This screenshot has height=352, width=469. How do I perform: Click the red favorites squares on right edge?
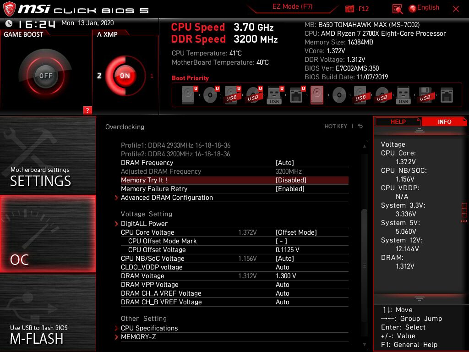click(464, 210)
